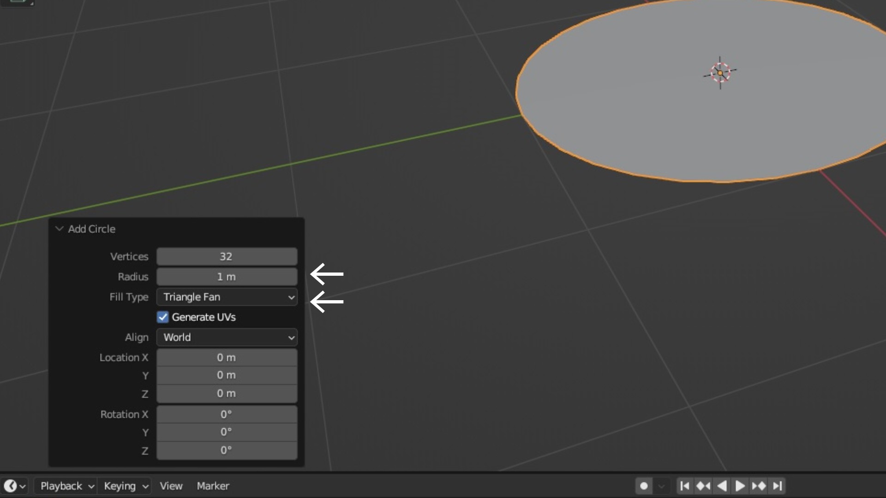Open the timeline editor type selector
Screen dimensions: 886x498
tap(15, 486)
